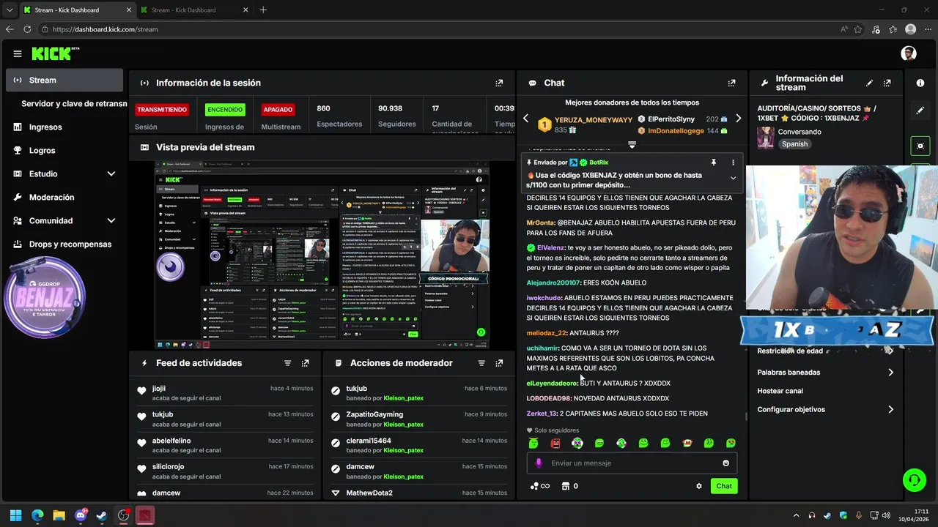
Task: Open the emoji picker in message box
Action: [726, 463]
